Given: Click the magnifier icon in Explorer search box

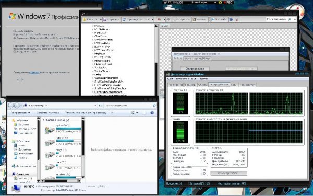Looking at the screenshot, I should click(154, 106).
